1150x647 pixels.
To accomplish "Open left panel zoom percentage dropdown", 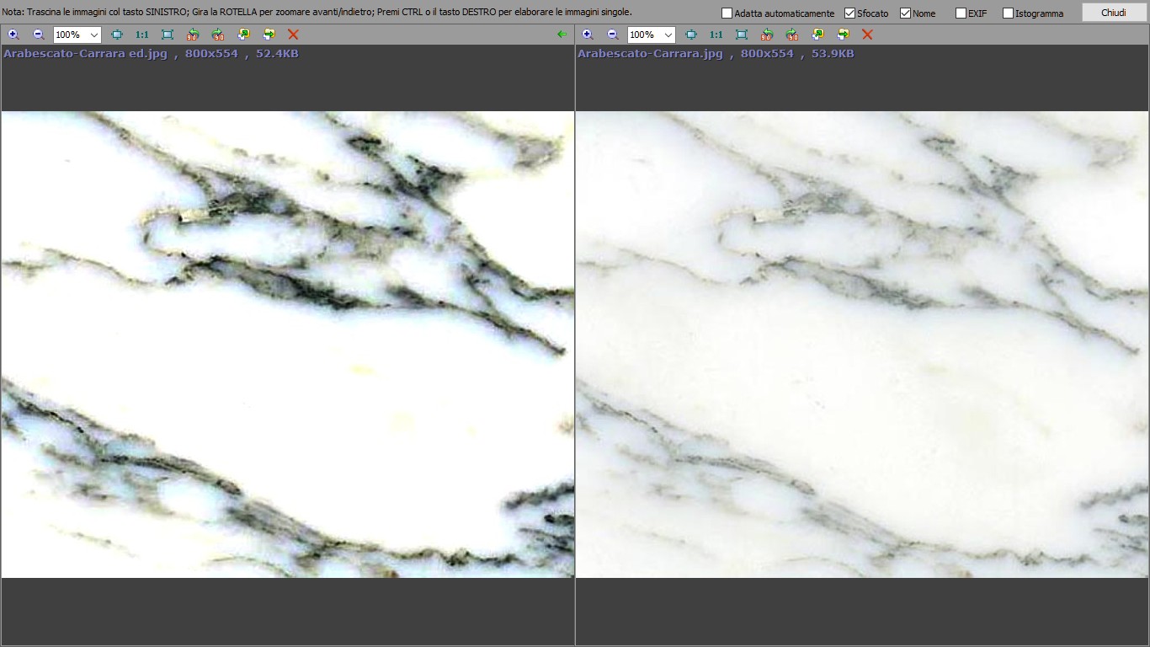I will click(93, 35).
